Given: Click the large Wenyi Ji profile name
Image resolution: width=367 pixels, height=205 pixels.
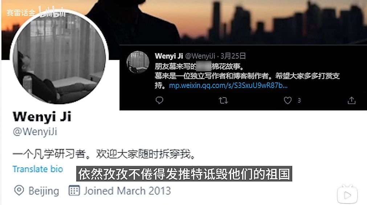Looking at the screenshot, I should 42,116.
